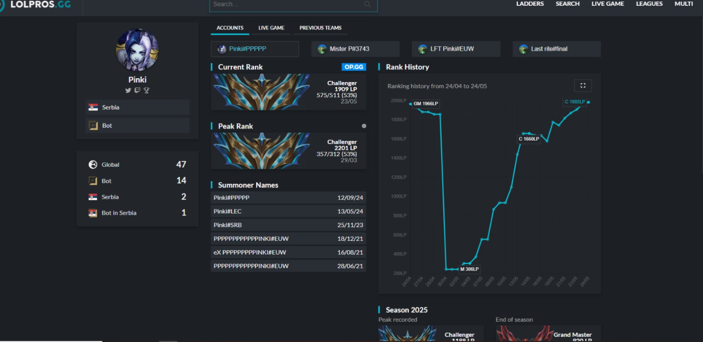Screen dimensions: 703x342
Task: Click Pinki's profile avatar picture
Action: [137, 50]
